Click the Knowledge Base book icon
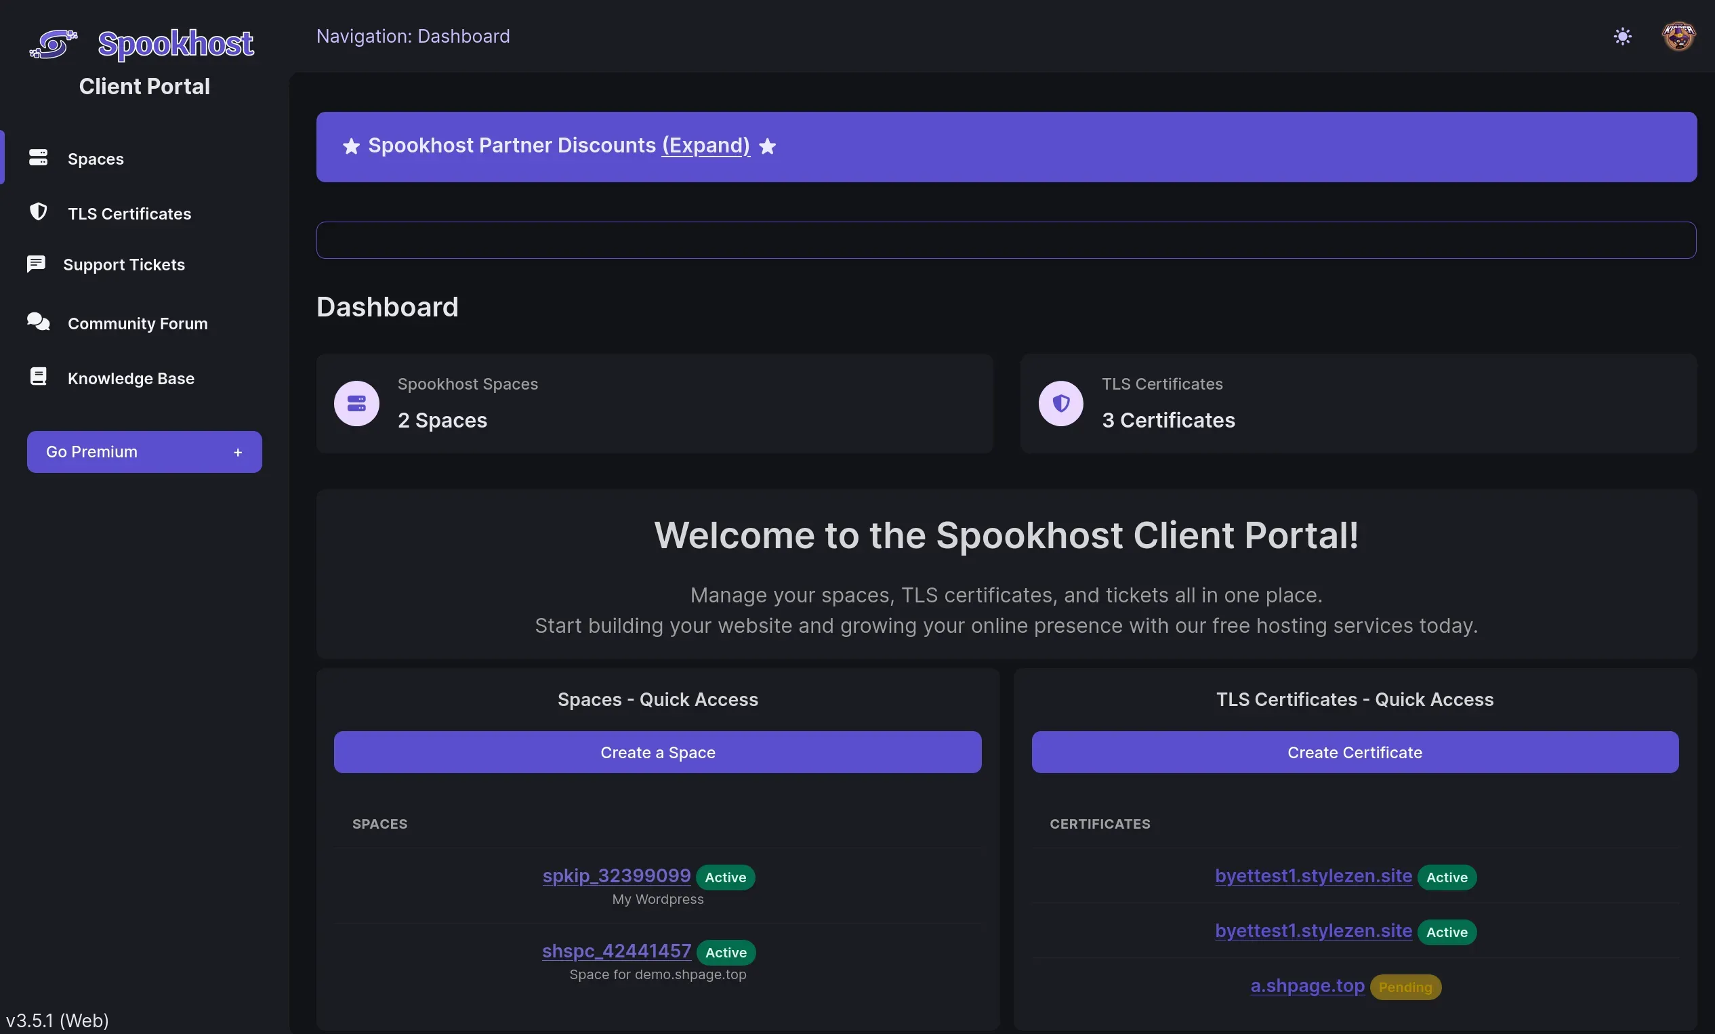 [38, 377]
